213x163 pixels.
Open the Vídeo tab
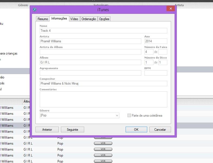(x=74, y=19)
